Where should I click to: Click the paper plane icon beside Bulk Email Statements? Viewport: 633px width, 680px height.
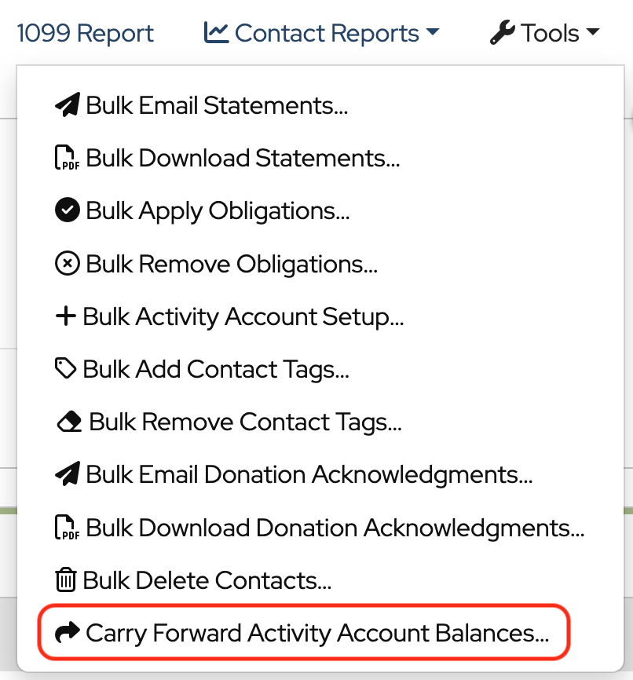pyautogui.click(x=68, y=106)
